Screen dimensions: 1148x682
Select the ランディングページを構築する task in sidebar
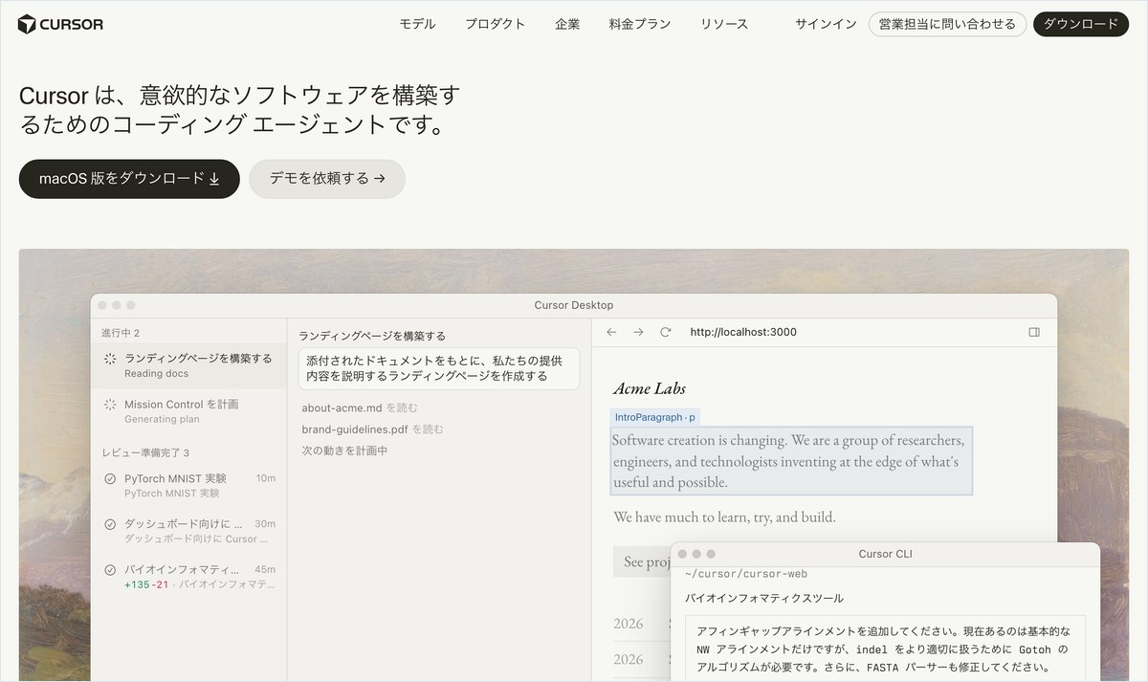(x=188, y=365)
